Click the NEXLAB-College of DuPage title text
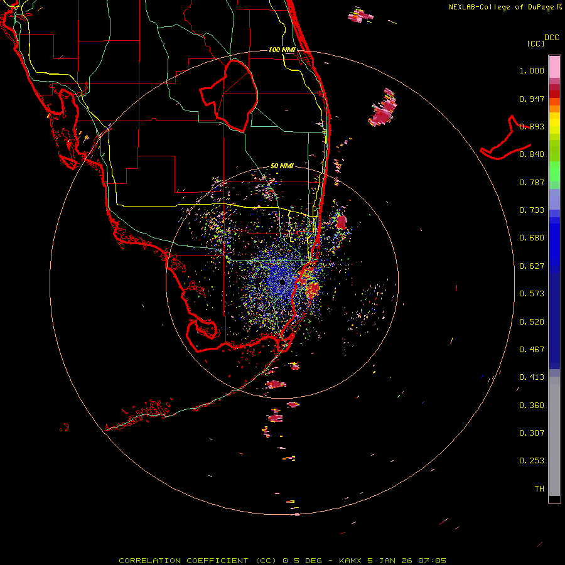 502,7
